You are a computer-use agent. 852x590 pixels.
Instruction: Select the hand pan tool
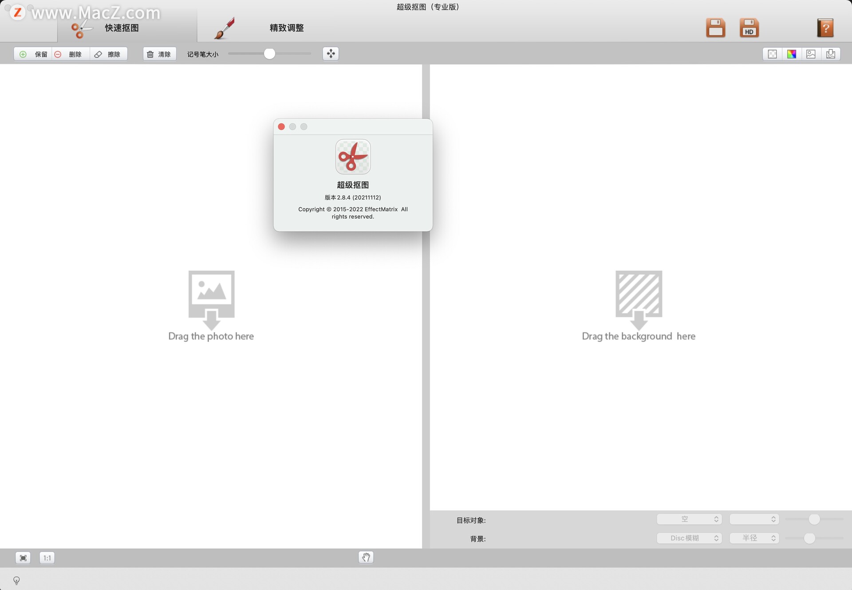[366, 557]
